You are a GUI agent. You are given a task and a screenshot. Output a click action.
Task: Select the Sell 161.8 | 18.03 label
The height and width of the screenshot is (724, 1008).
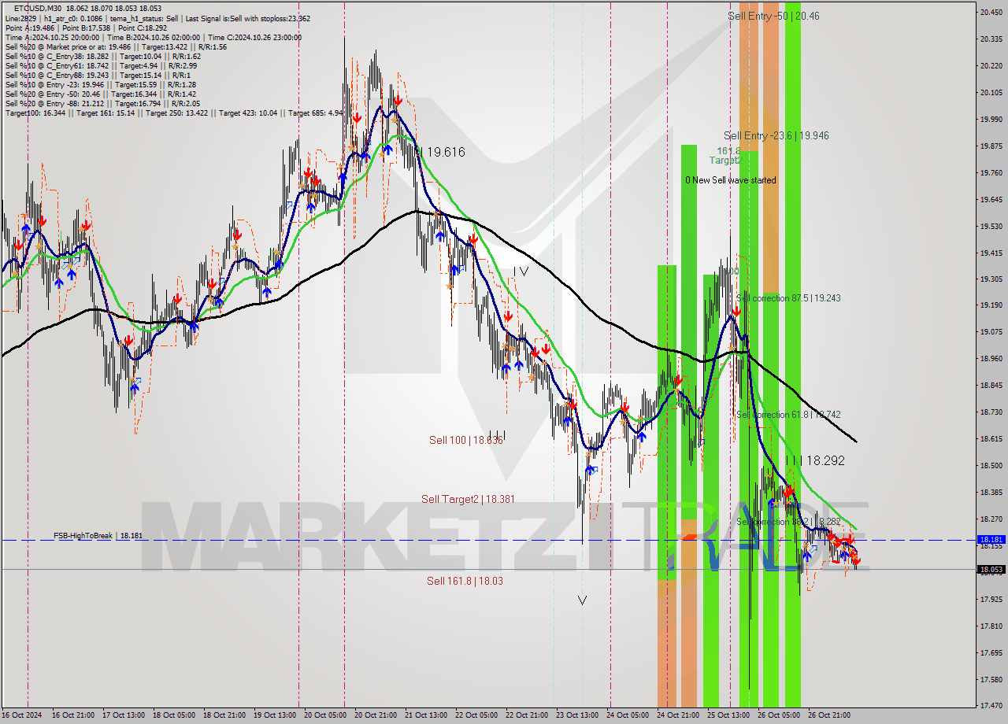(465, 581)
